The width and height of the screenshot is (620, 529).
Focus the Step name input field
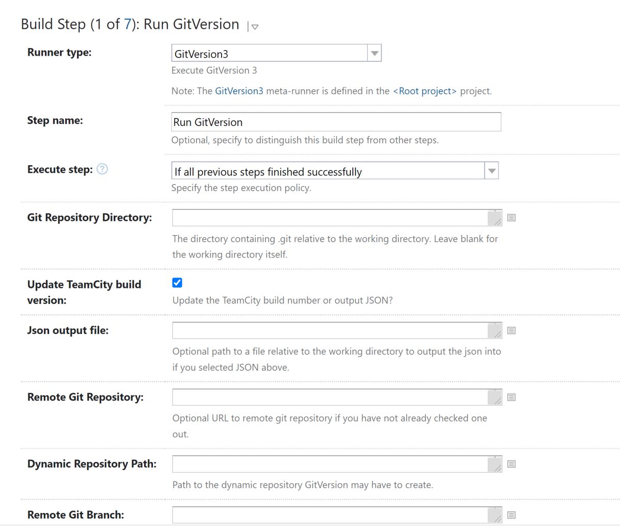tap(336, 122)
